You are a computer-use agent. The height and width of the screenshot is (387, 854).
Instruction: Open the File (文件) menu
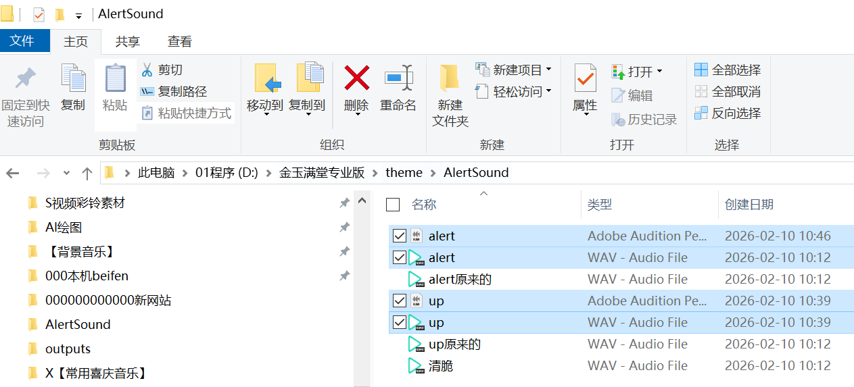pos(22,41)
